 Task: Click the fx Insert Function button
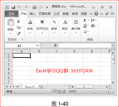tap(55, 46)
